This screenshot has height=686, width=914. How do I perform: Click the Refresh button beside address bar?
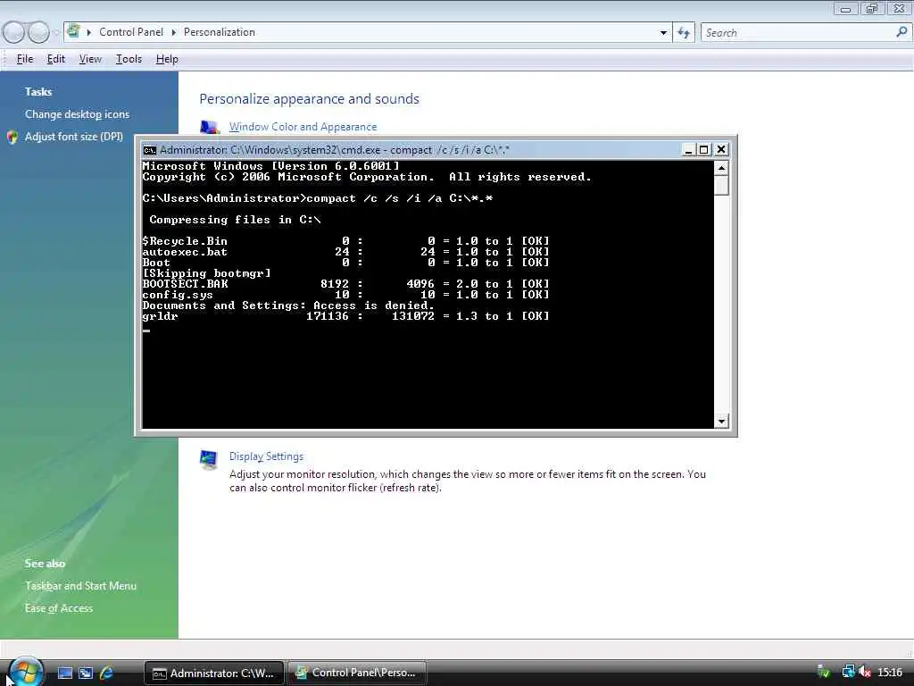(x=684, y=33)
